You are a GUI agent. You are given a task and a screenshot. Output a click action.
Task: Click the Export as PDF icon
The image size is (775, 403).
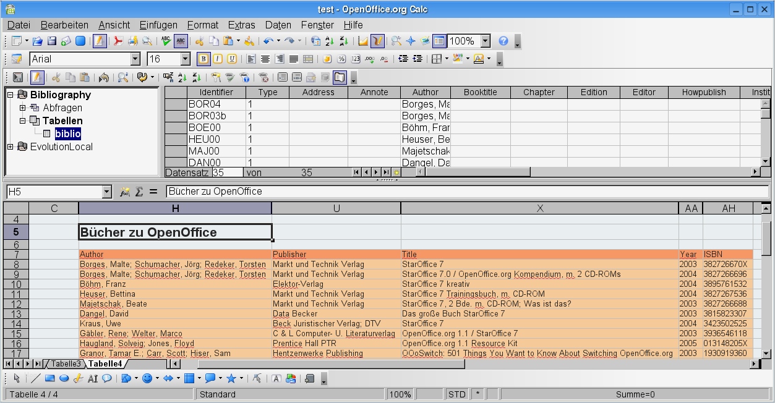coord(118,41)
